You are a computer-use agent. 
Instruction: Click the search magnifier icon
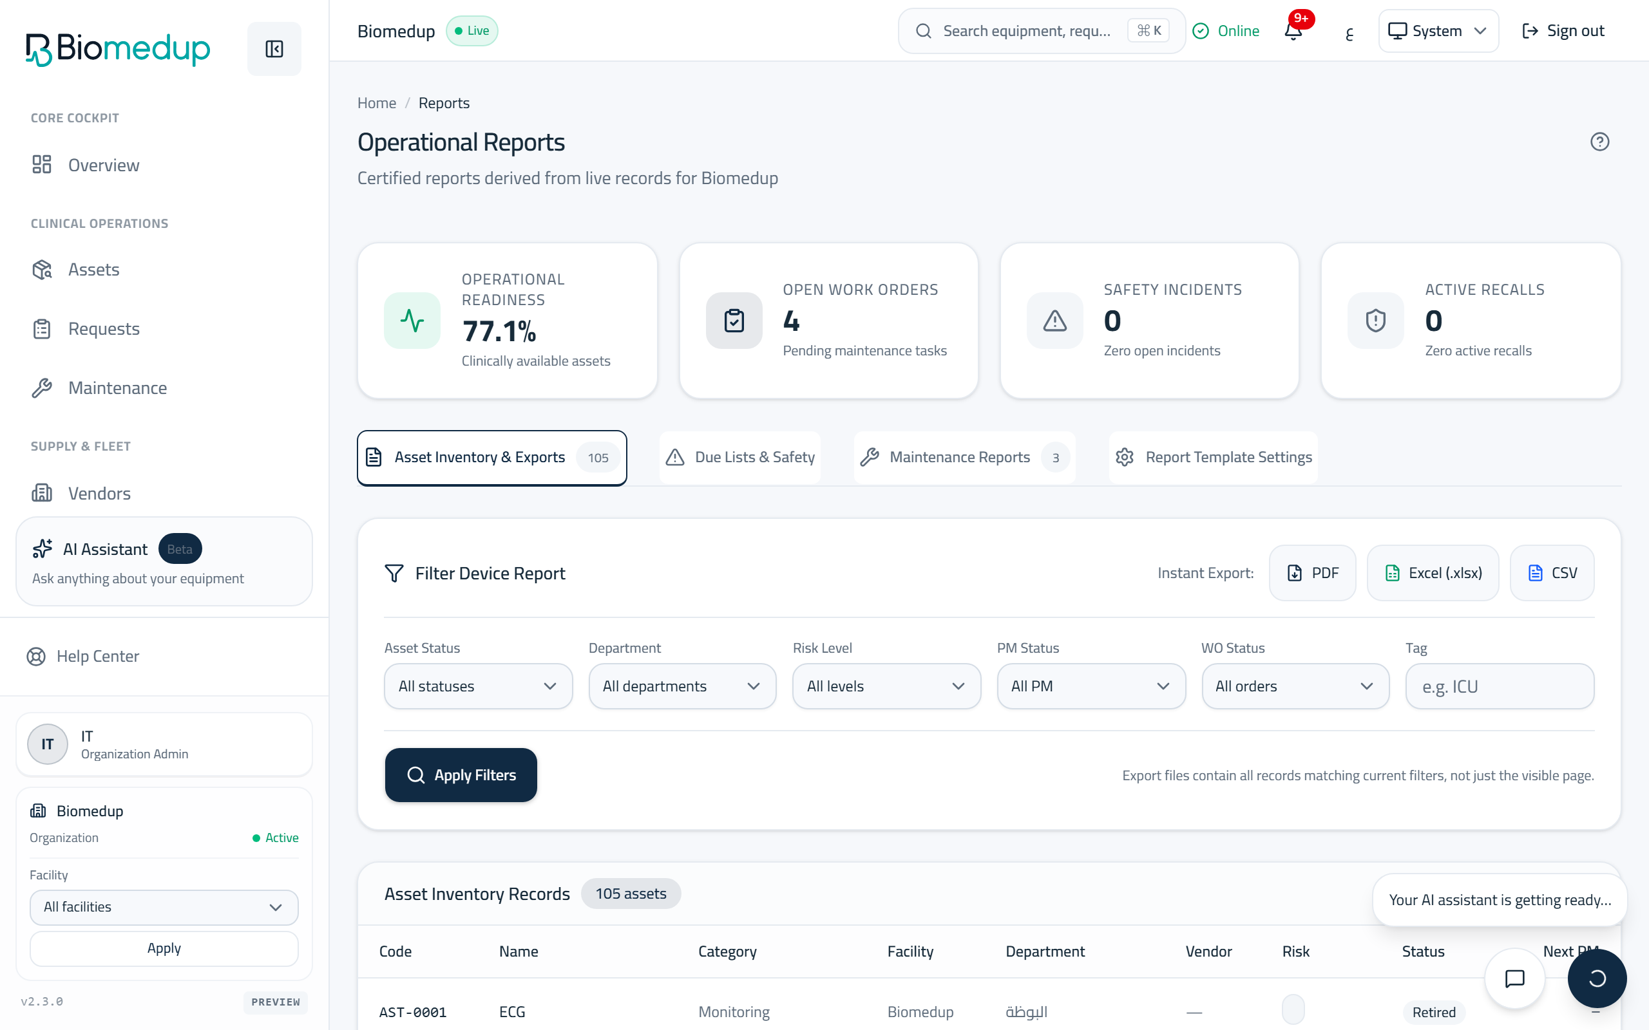(x=923, y=32)
